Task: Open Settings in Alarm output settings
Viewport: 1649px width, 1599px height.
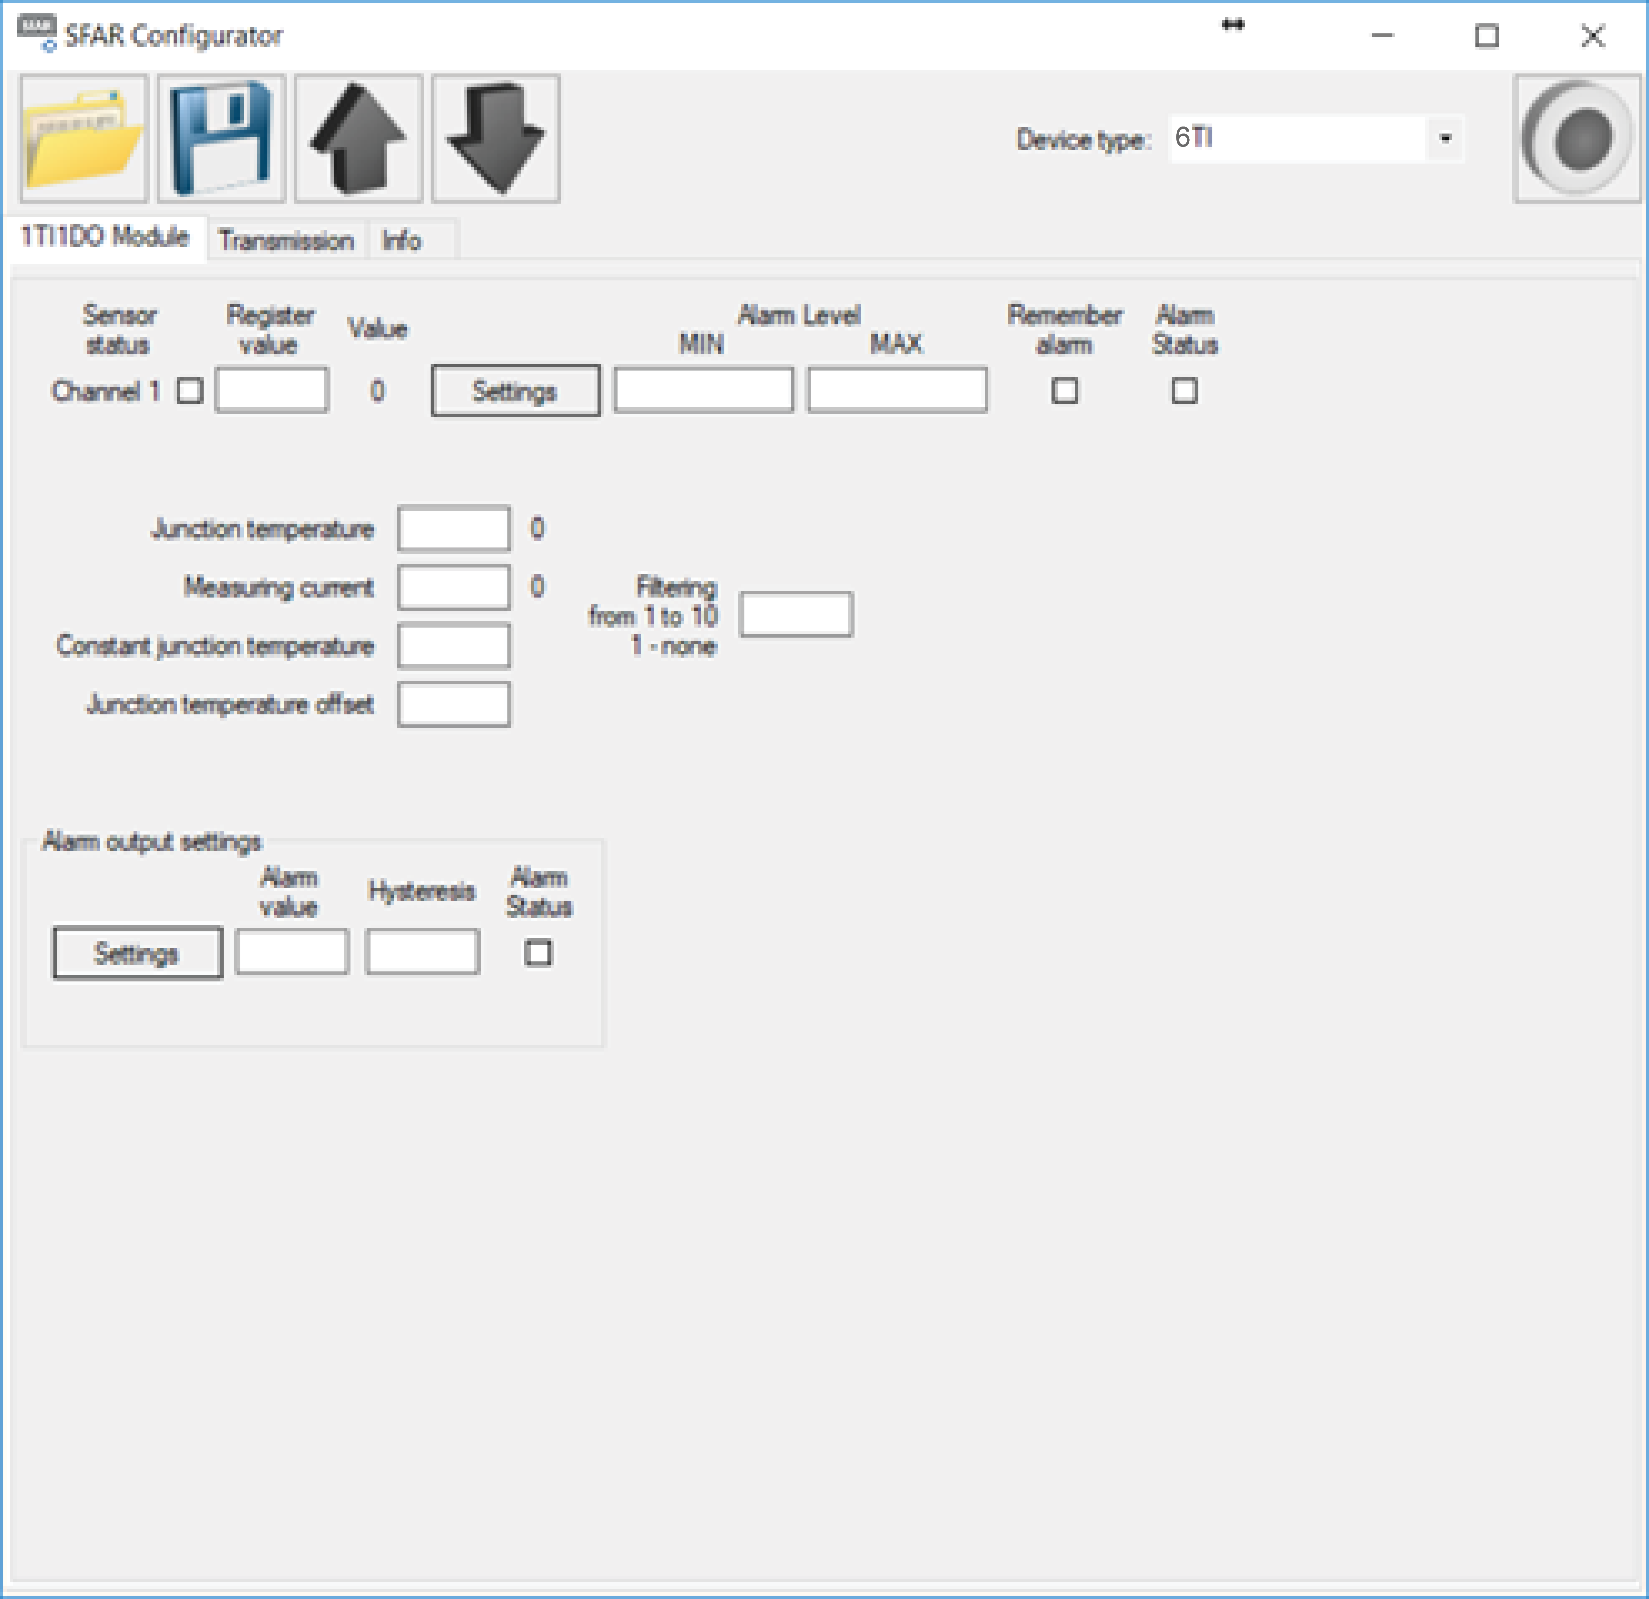Action: click(x=138, y=953)
